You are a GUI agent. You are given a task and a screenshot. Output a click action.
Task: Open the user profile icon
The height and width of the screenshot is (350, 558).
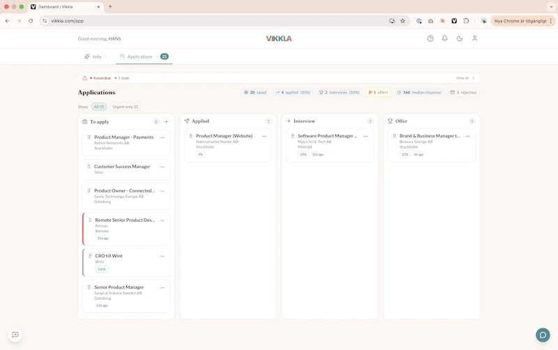coord(475,38)
